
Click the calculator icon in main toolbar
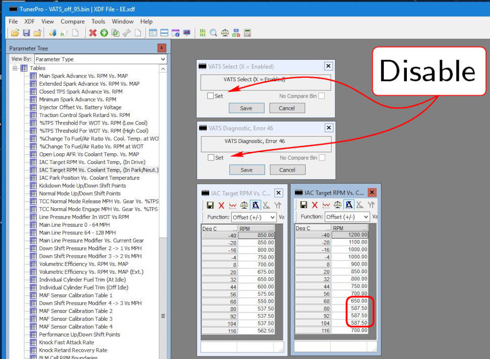tap(247, 33)
